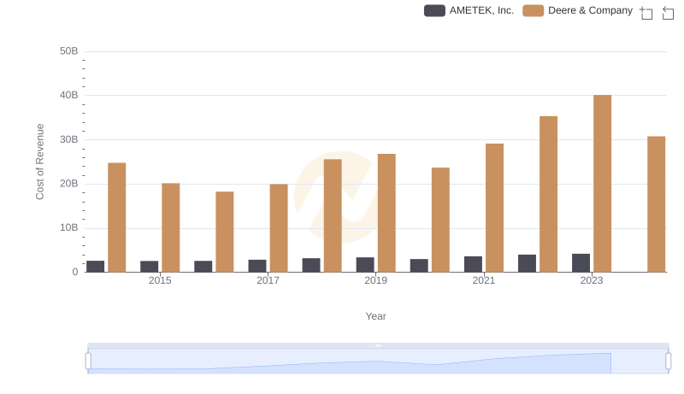The width and height of the screenshot is (684, 394).
Task: Click the AMETEK bar for 2017
Action: (257, 266)
